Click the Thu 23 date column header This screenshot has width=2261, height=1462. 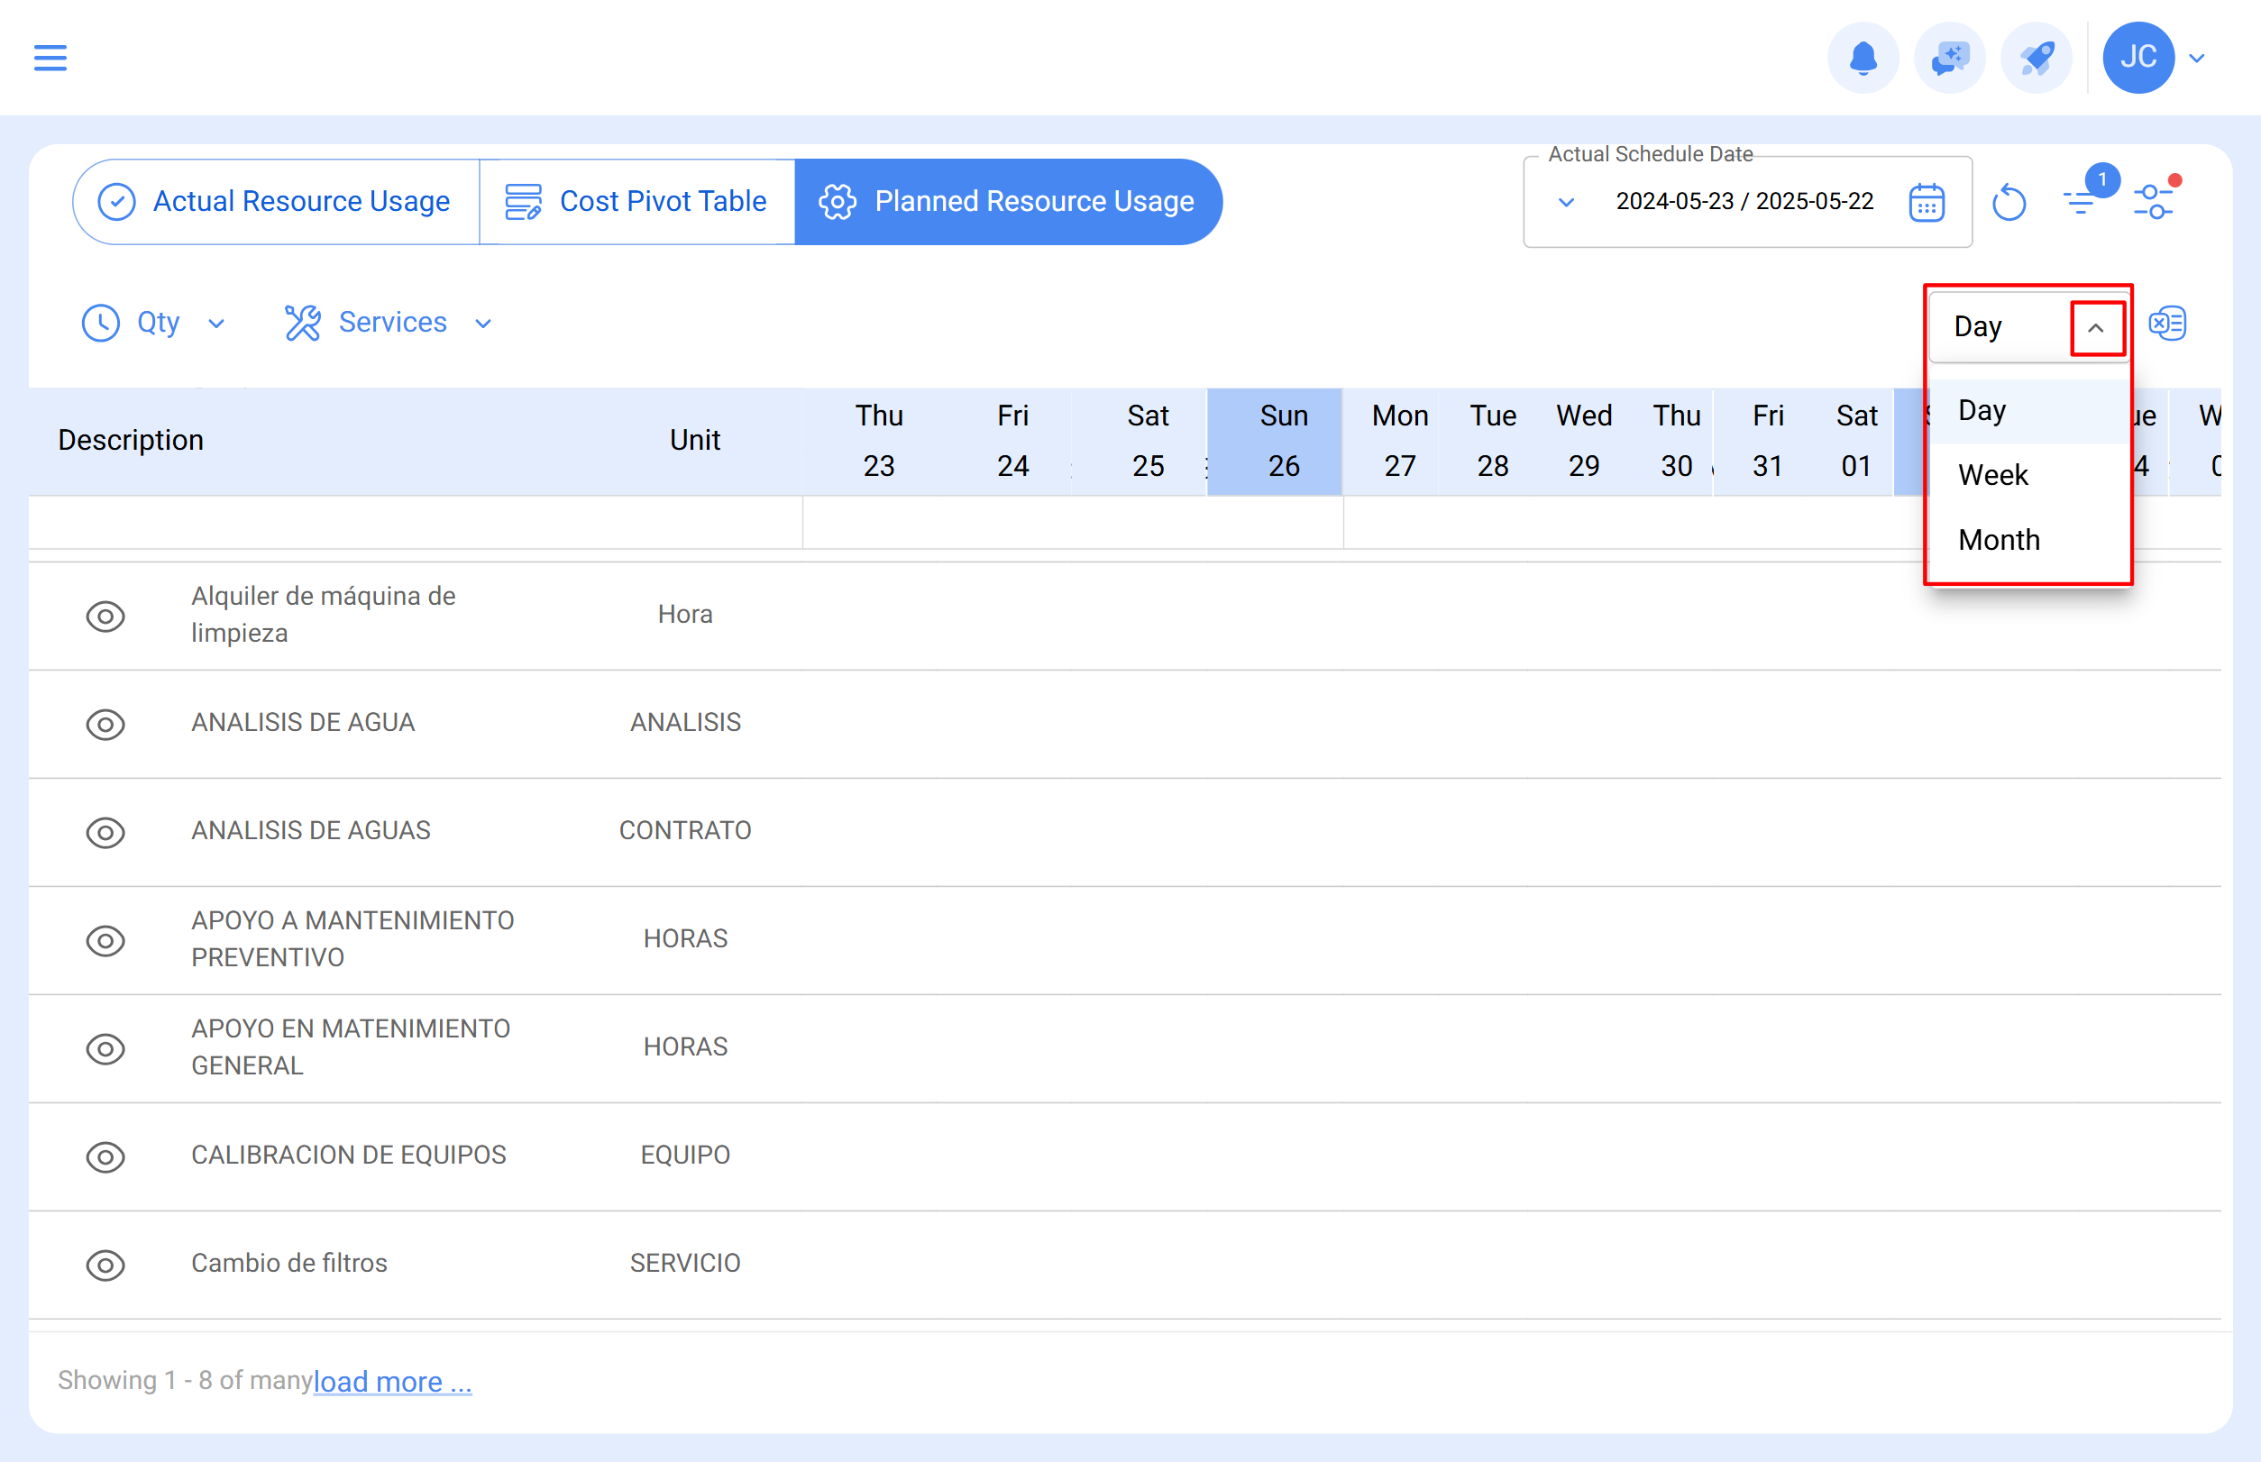(x=878, y=442)
